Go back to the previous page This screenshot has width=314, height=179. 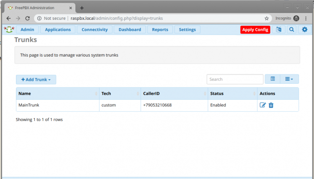[8, 18]
